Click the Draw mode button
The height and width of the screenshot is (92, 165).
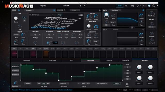[117, 84]
